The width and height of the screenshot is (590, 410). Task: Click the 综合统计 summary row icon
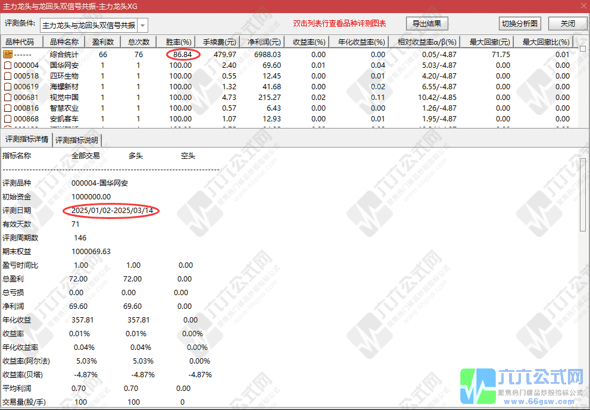click(8, 54)
